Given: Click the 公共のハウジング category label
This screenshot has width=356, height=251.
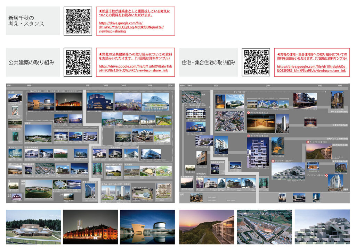Looking at the screenshot, I should pyautogui.click(x=62, y=130).
